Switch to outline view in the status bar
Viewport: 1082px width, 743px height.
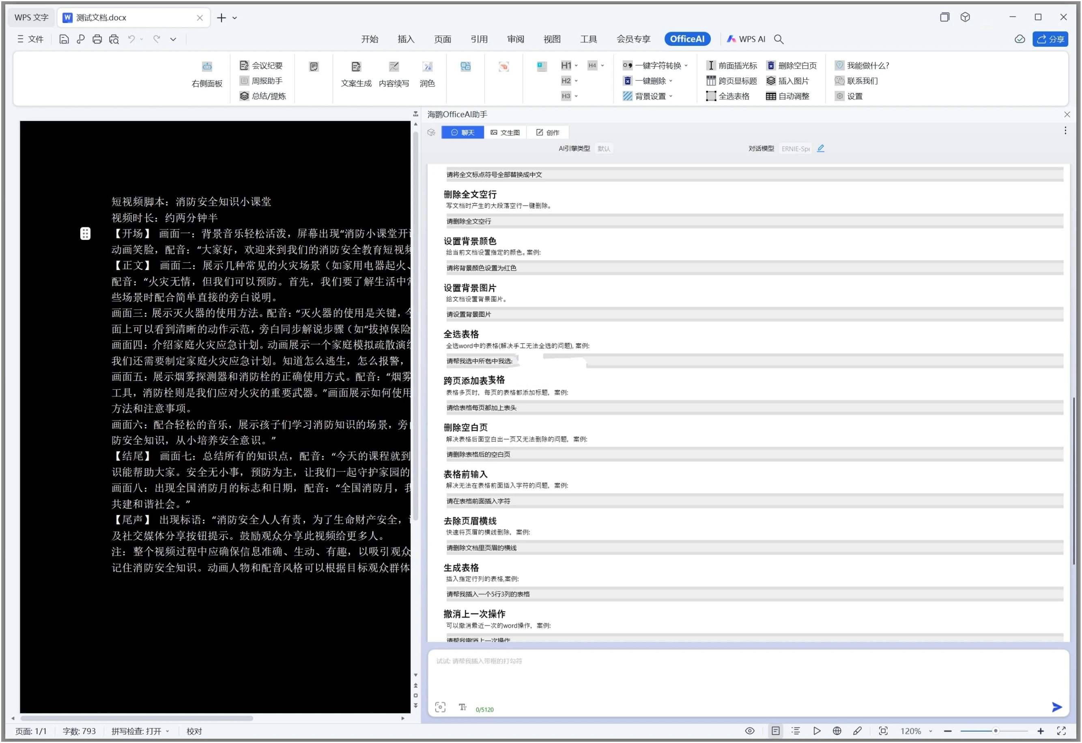(795, 731)
